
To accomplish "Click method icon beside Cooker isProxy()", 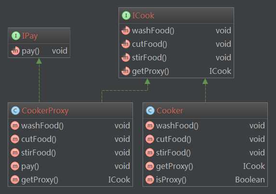I will [x=150, y=180].
